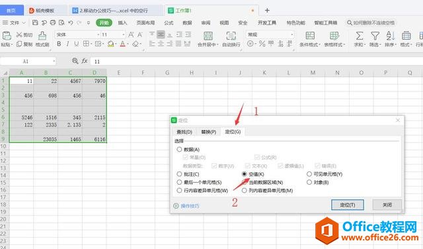Click the Sum (求和) sigma icon
The width and height of the screenshot is (423, 249).
pyautogui.click(x=360, y=35)
